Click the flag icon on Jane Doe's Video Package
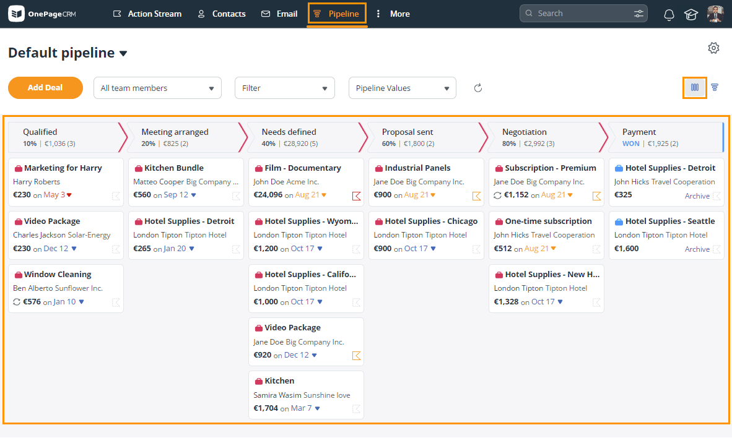The height and width of the screenshot is (438, 732). coord(356,356)
